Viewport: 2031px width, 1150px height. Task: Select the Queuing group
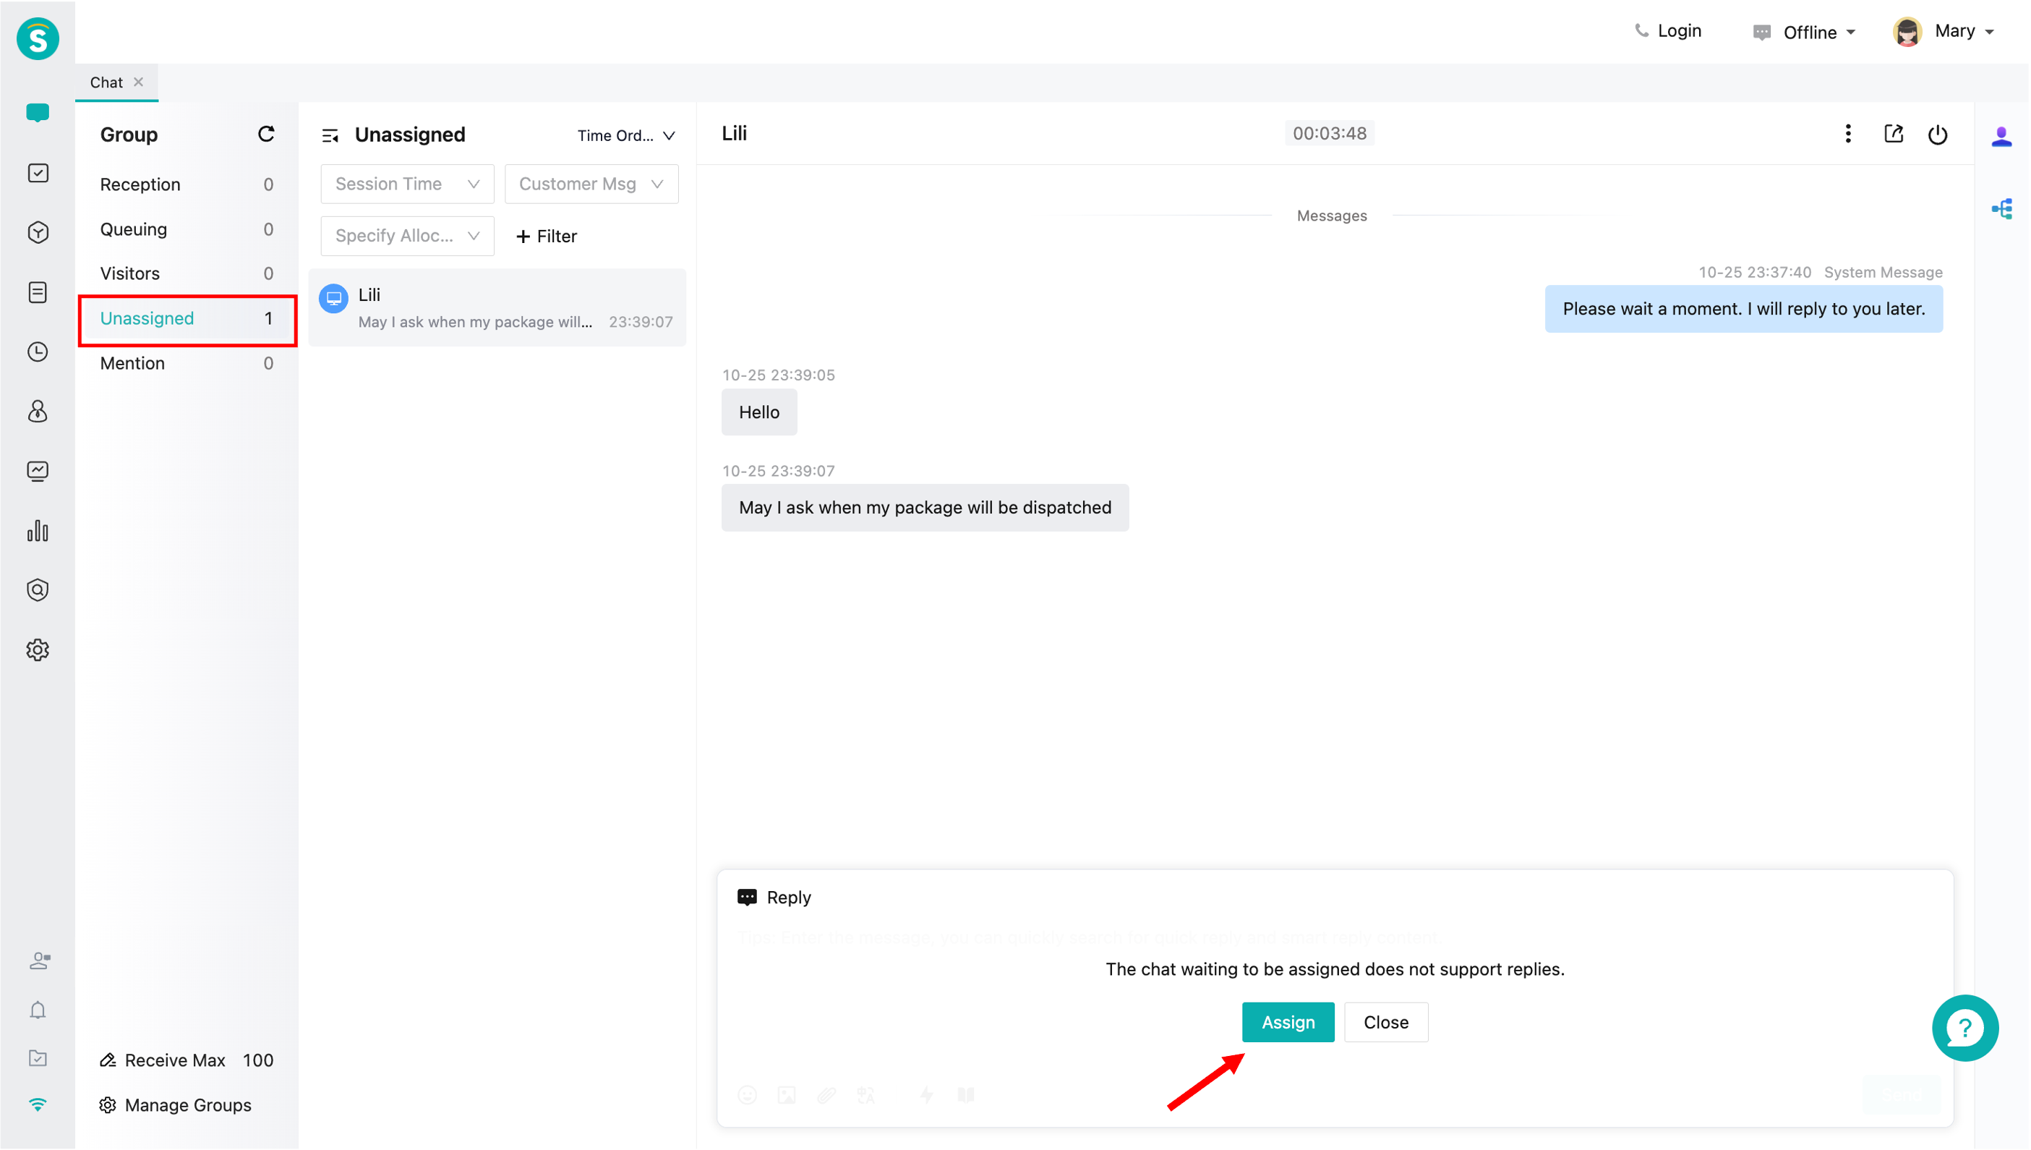[134, 229]
